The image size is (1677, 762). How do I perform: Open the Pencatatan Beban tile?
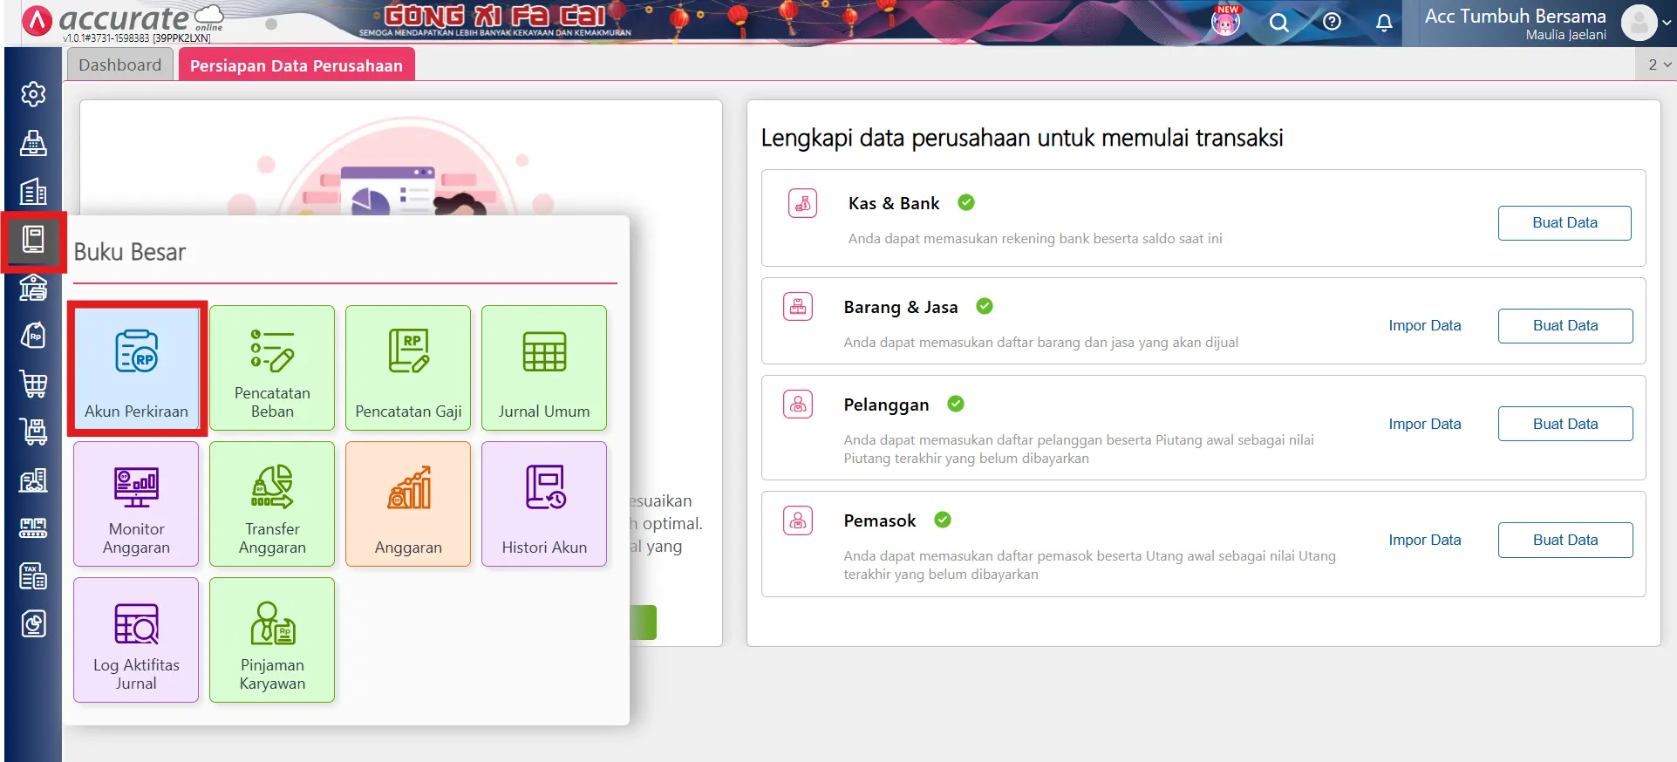pyautogui.click(x=272, y=368)
